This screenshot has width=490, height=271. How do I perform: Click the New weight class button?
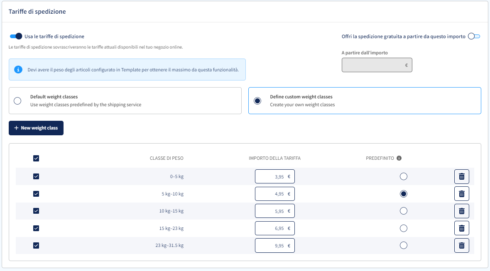click(36, 128)
